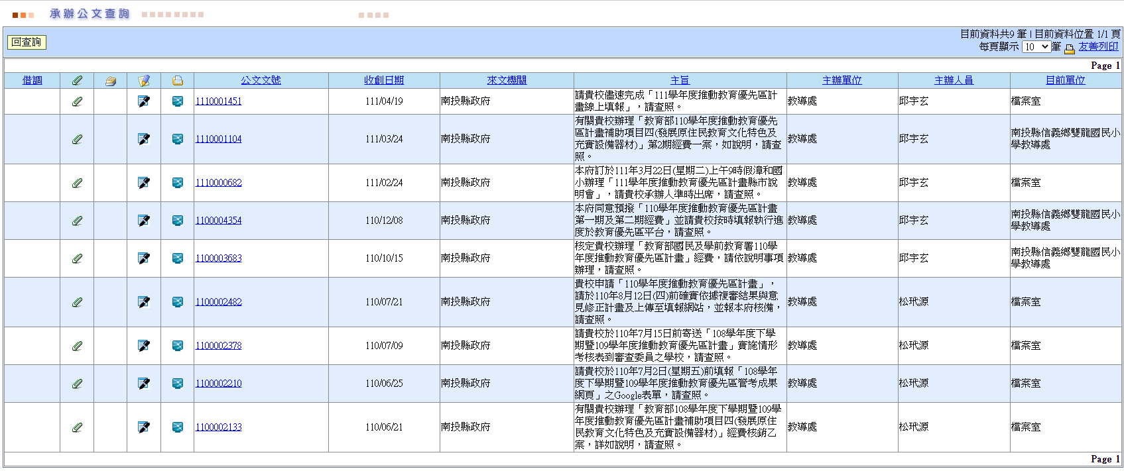Viewport: 1124px width, 471px height.
Task: Open attachment paperclip for document 1100002482
Action: click(x=77, y=302)
